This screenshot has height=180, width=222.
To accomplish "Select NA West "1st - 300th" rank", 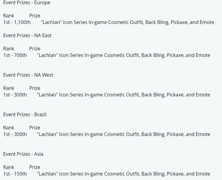I will pyautogui.click(x=15, y=95).
